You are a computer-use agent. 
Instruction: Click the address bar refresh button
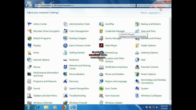134,5
